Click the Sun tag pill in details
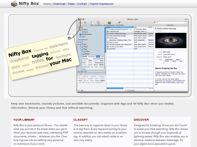The width and height of the screenshot is (197, 147). coord(181,61)
